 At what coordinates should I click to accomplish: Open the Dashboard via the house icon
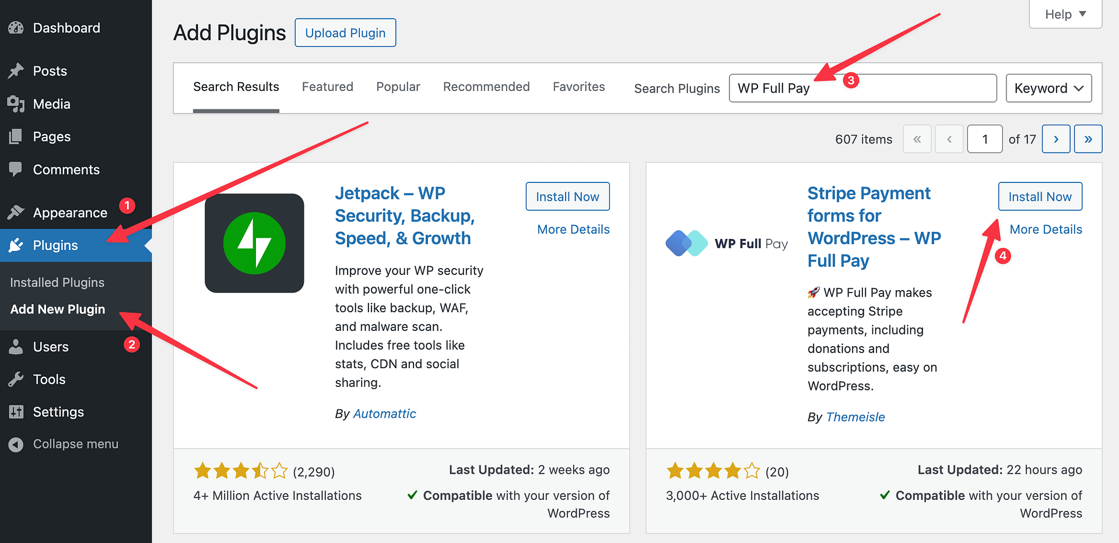[x=16, y=27]
